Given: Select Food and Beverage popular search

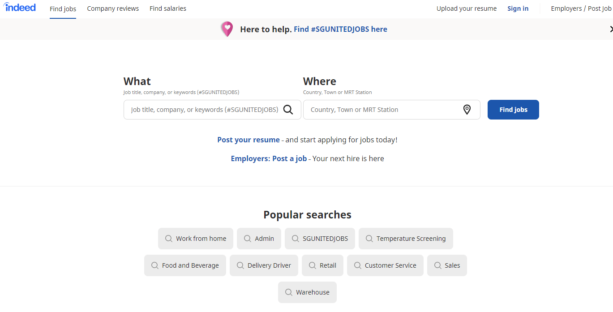Looking at the screenshot, I should point(185,265).
